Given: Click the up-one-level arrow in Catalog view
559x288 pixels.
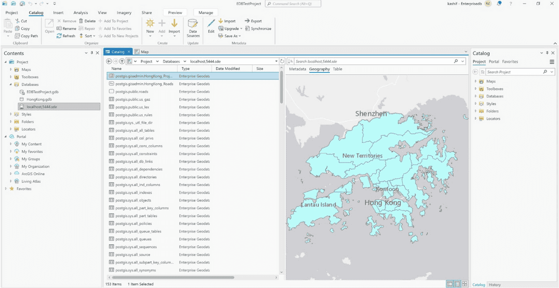Looking at the screenshot, I should point(122,61).
